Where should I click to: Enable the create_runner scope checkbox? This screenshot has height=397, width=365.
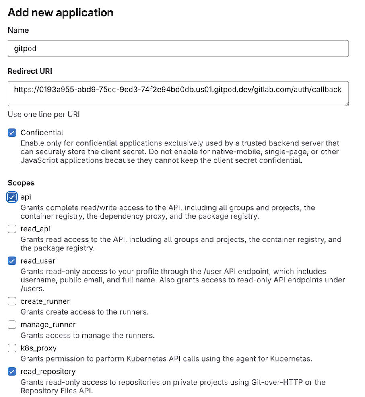coord(12,301)
